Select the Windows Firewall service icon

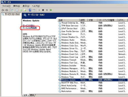coord(60,60)
